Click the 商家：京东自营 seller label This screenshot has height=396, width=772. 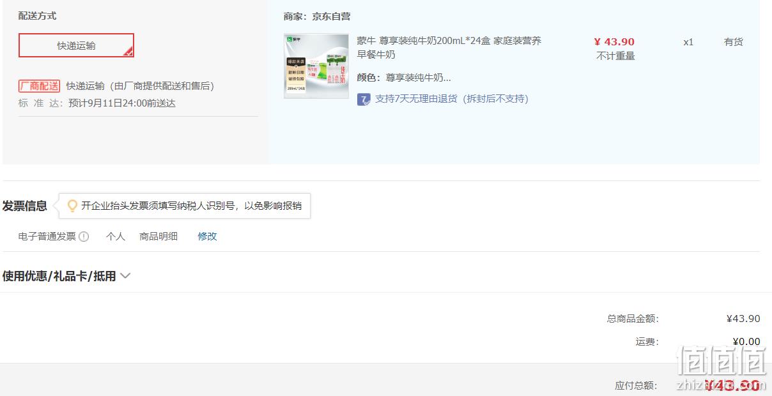[317, 17]
